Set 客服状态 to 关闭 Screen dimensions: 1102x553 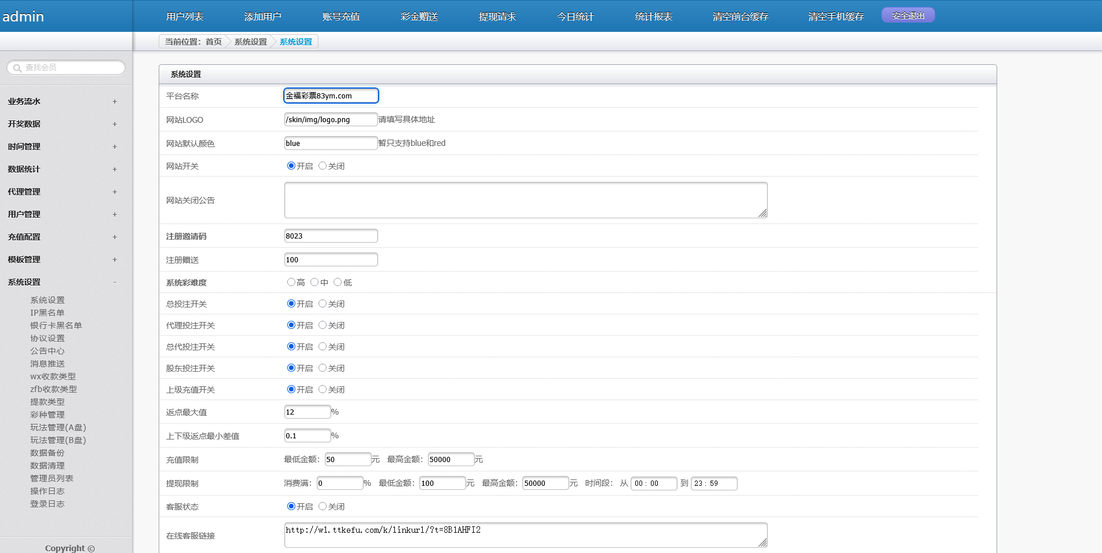tap(323, 507)
